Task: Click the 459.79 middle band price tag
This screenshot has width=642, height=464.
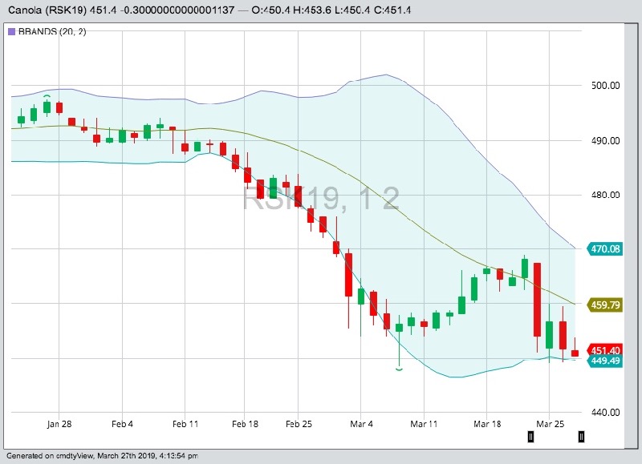Action: point(605,305)
